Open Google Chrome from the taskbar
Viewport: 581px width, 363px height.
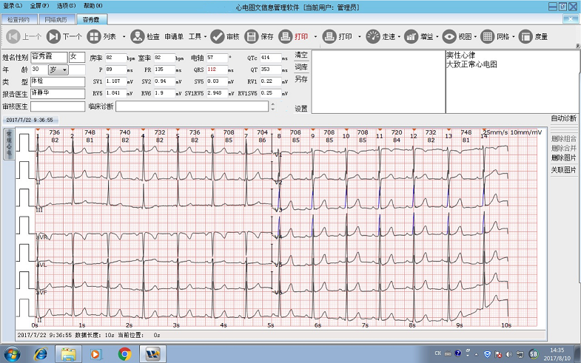pos(125,354)
